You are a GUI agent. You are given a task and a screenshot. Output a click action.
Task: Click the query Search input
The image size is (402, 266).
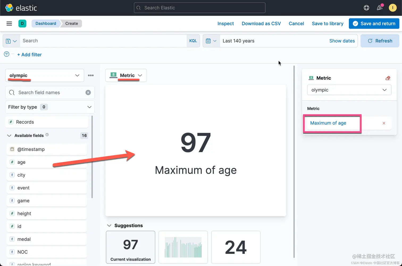pyautogui.click(x=103, y=41)
